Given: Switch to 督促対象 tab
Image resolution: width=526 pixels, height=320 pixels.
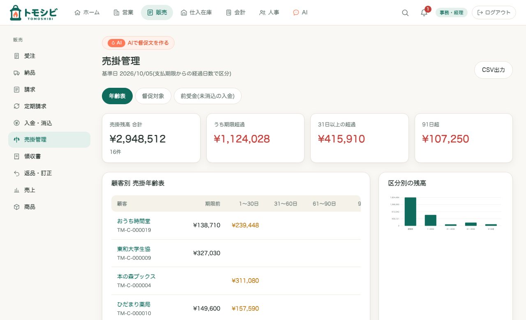Looking at the screenshot, I should click(x=153, y=96).
